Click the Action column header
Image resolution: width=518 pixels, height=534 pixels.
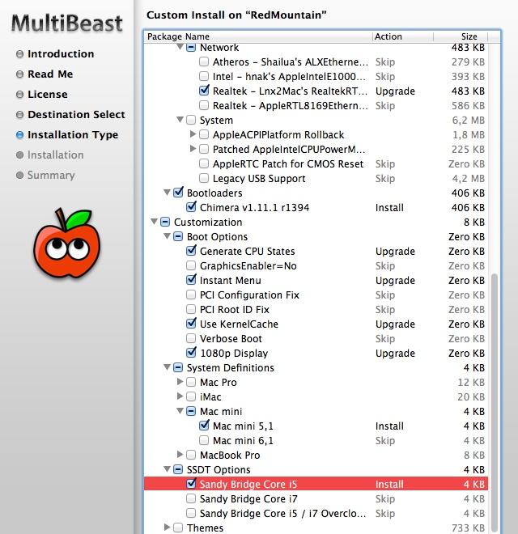[403, 36]
